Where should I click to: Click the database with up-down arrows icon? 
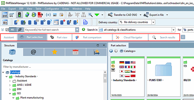point(69,23)
